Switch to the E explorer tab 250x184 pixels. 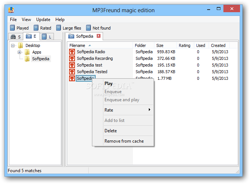point(31,36)
